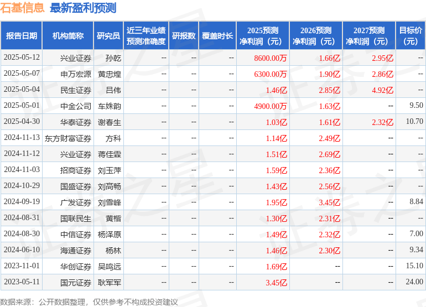
Task: Click the 2.85亿 forecast value
Action: (330, 90)
